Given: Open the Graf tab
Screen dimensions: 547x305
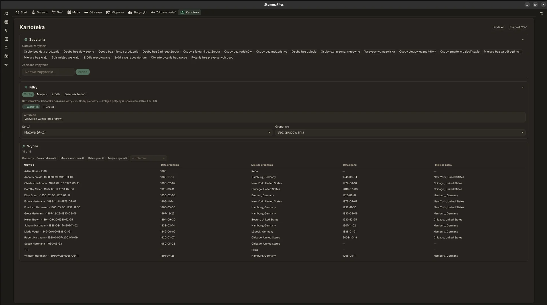Looking at the screenshot, I should coord(57,12).
